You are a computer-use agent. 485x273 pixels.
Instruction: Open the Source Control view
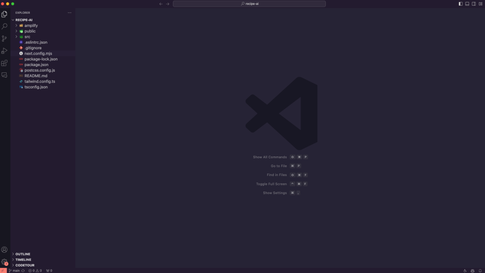pyautogui.click(x=5, y=38)
